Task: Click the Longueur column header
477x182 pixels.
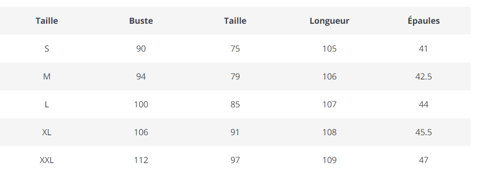Action: [329, 21]
